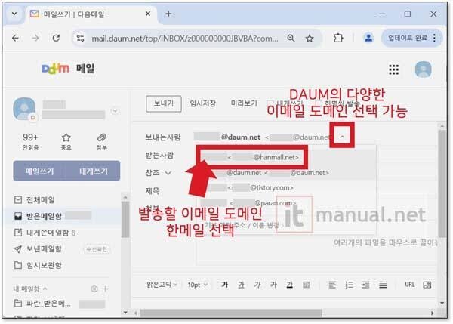Click the Daum account avatar at top right
Screen dimensions: 453x324
click(424, 69)
